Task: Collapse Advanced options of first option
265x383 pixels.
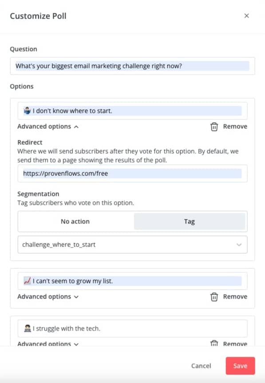Action: click(48, 127)
